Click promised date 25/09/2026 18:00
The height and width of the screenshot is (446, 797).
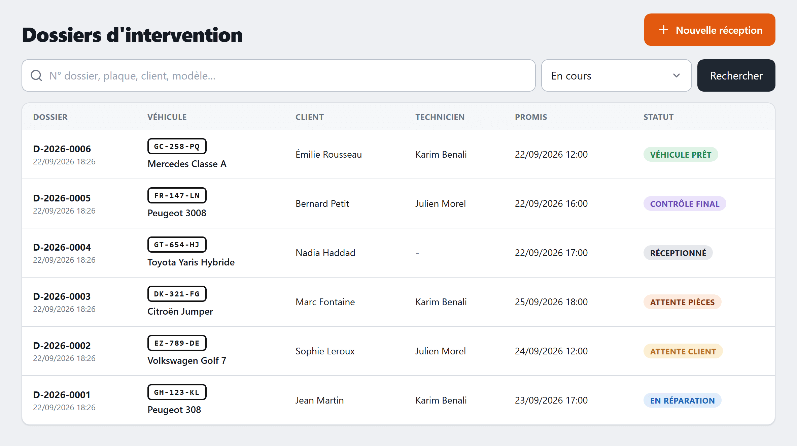coord(551,302)
